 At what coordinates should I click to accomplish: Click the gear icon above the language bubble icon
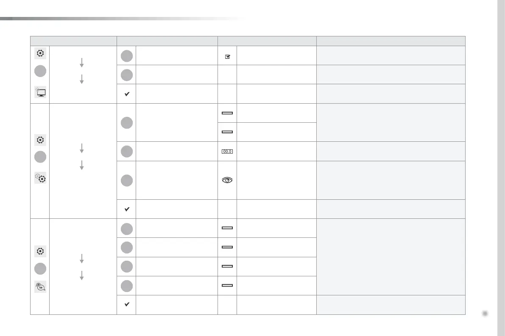40,251
